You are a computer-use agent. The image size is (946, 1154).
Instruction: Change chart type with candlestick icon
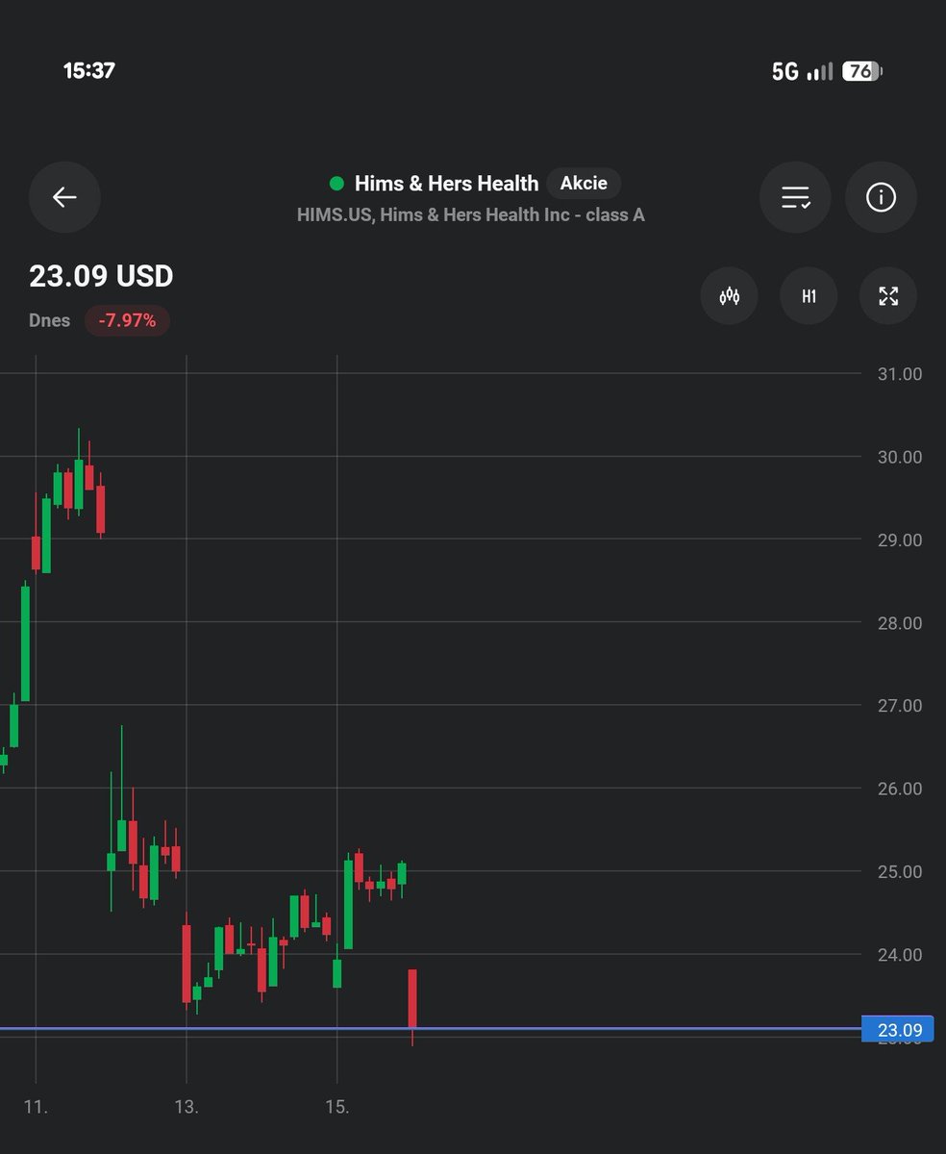(x=730, y=295)
